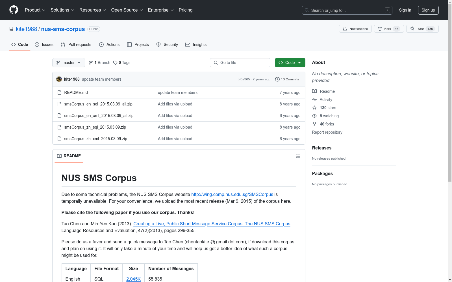Open smsCorpus_zh_sql_2015.03.09.zip file

tap(95, 127)
